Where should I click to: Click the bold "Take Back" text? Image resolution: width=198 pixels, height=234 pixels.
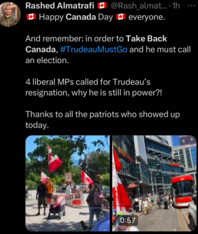click(146, 39)
